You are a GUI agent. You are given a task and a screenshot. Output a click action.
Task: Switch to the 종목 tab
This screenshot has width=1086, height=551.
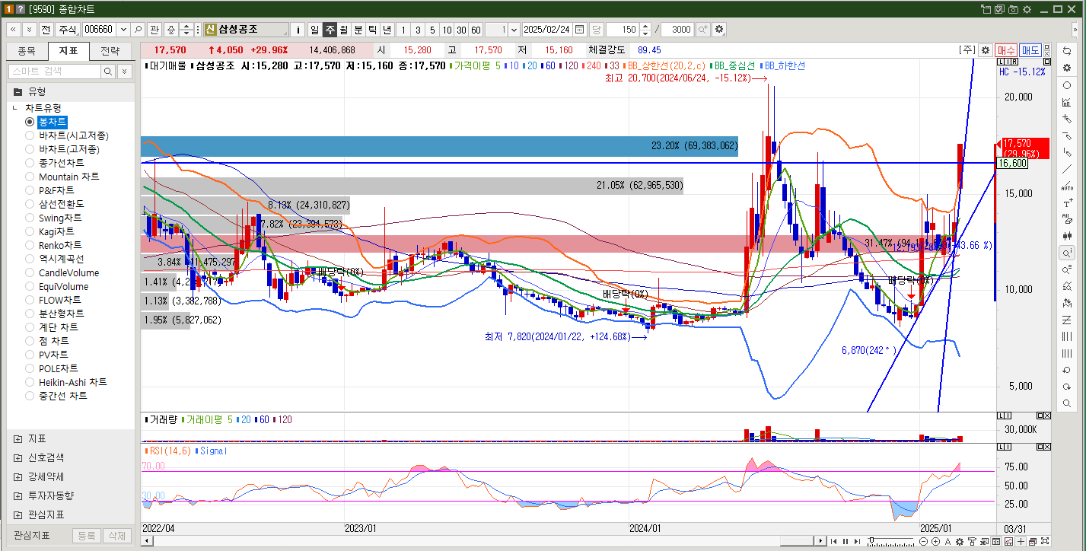point(27,51)
